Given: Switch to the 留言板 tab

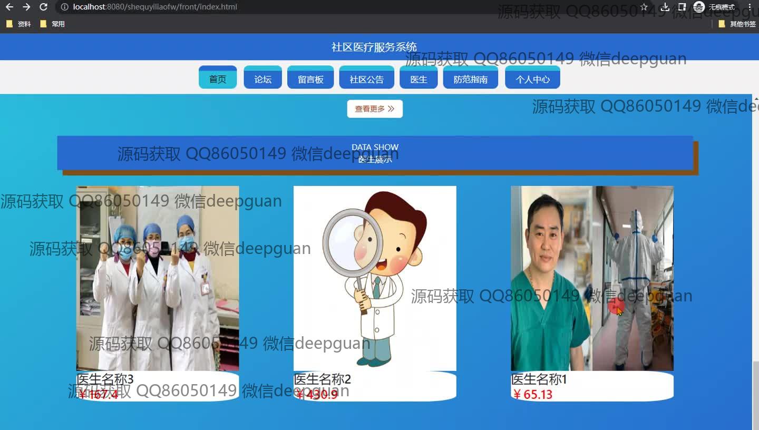Looking at the screenshot, I should (x=310, y=79).
